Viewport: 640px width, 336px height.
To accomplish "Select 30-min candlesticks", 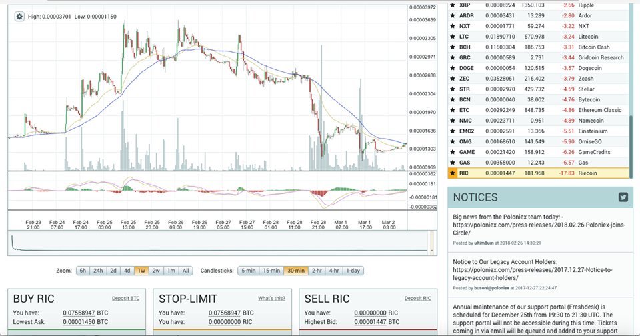I will pyautogui.click(x=296, y=271).
